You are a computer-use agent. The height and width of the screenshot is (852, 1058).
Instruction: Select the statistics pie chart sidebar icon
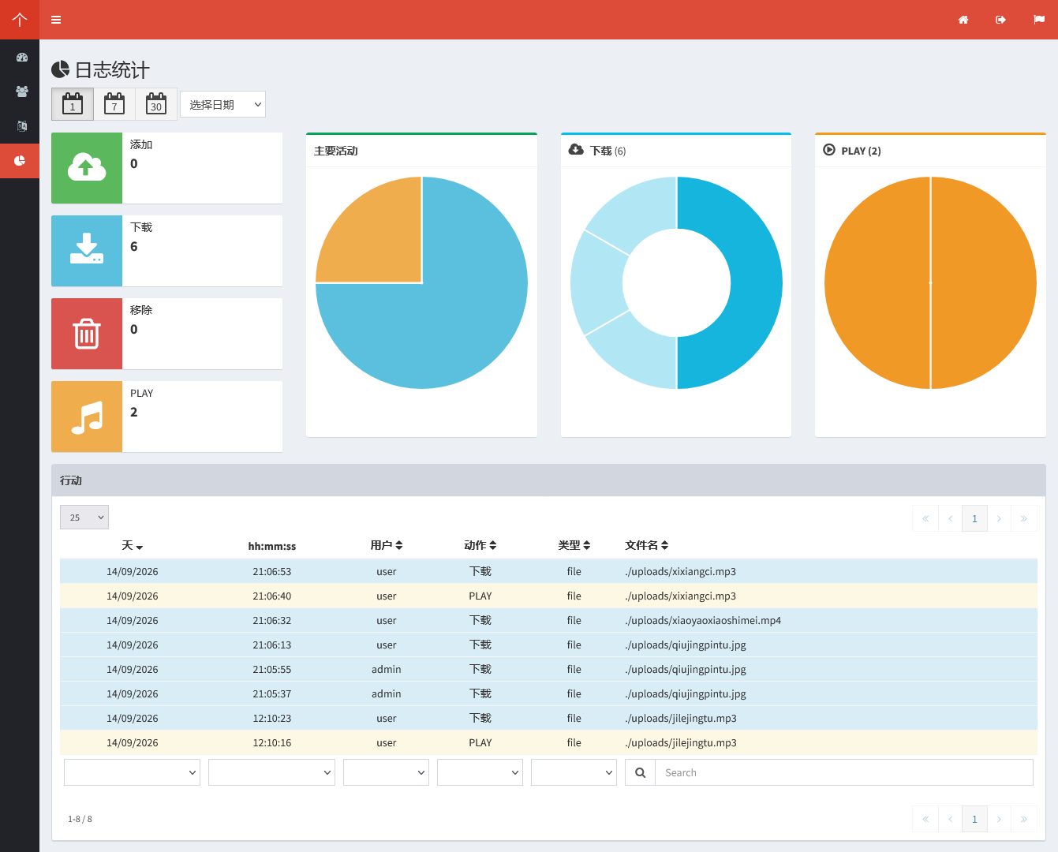(20, 161)
